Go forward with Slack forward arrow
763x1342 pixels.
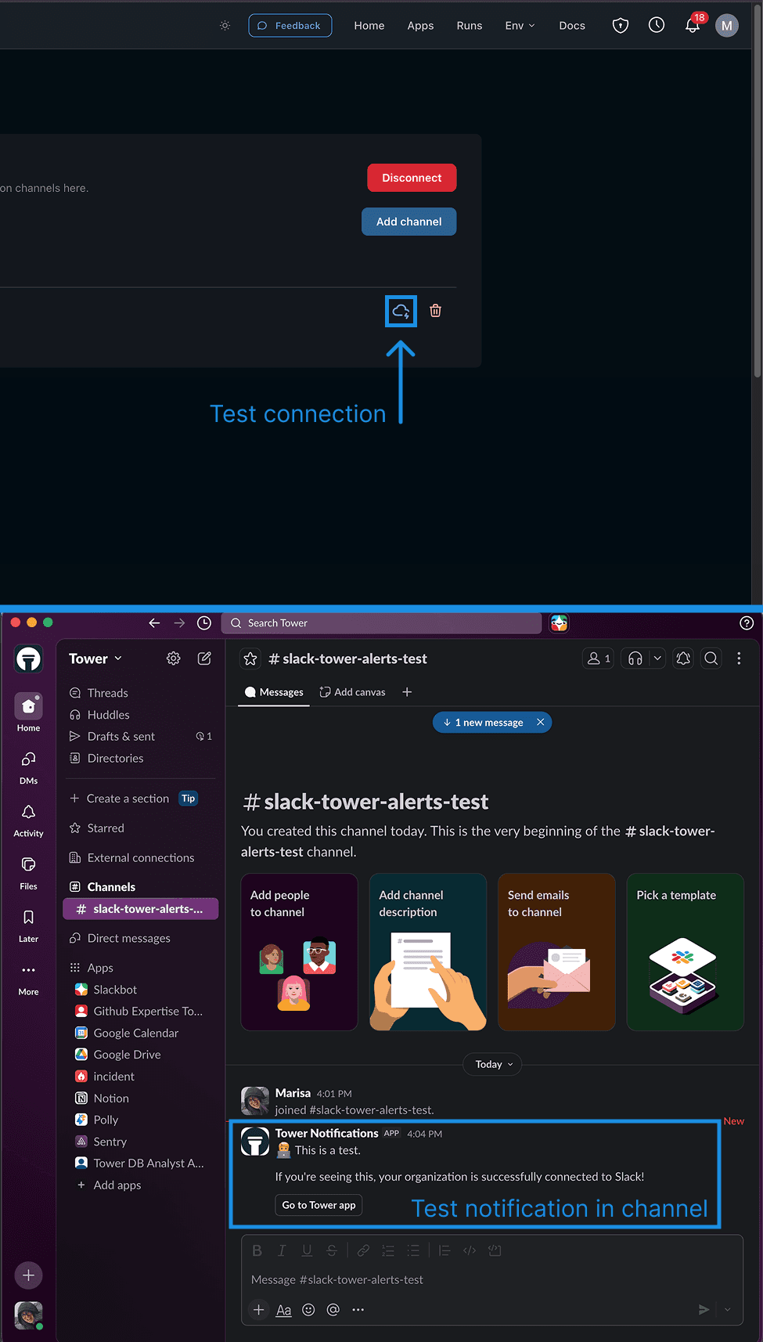179,623
